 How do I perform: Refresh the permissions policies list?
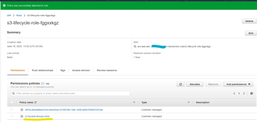[x=181, y=84]
